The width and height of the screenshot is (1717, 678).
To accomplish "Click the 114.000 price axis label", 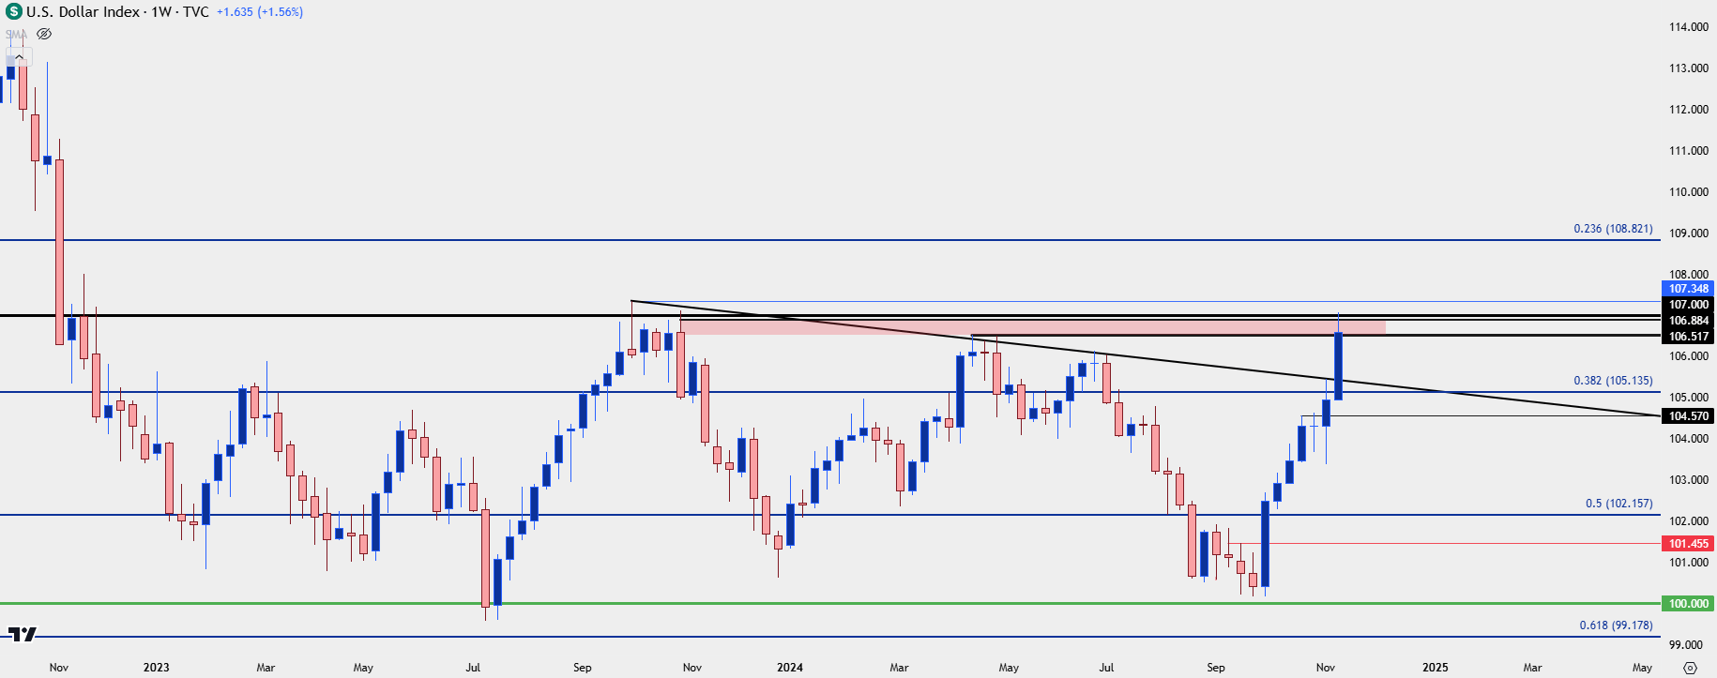I will click(1688, 27).
